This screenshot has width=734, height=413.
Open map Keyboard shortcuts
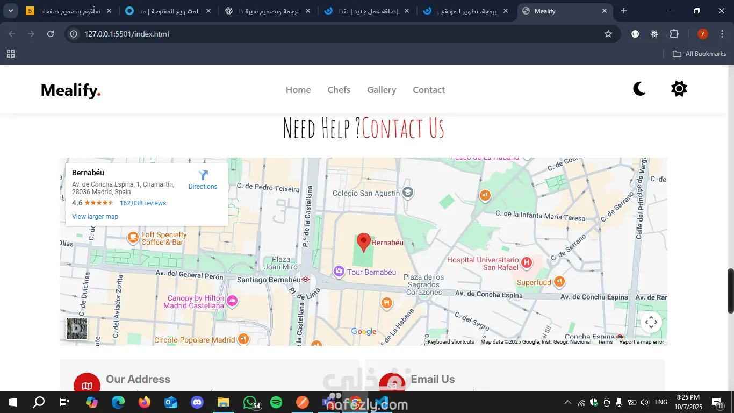point(451,342)
